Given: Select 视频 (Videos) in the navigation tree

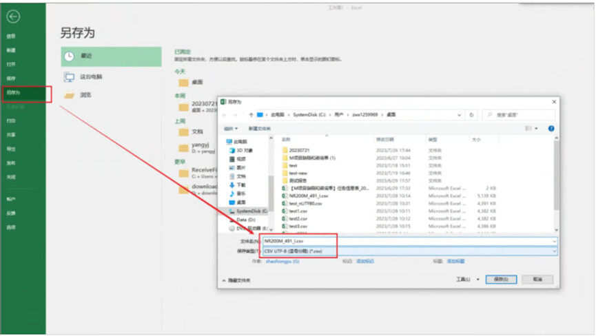Looking at the screenshot, I should coord(238,159).
